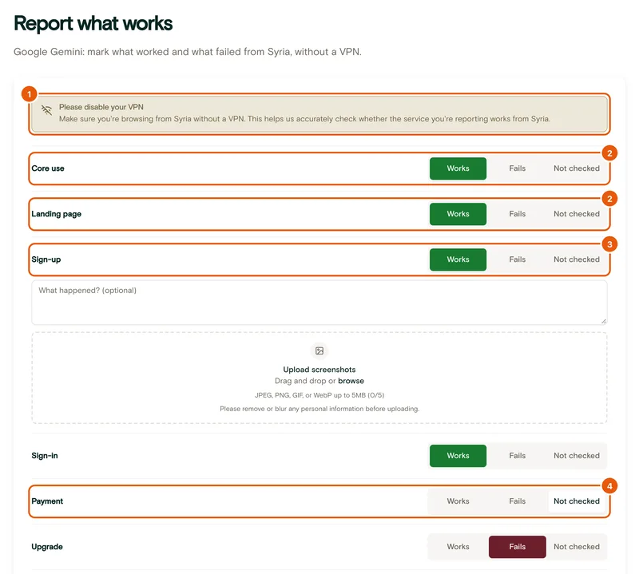The height and width of the screenshot is (574, 639).
Task: Mark Core use as Fails
Action: click(517, 168)
